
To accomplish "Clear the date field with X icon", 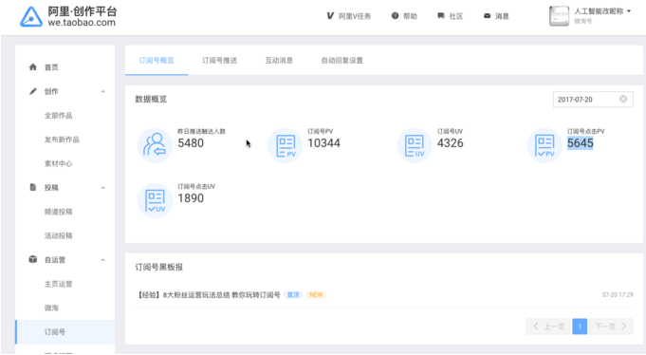I will tap(623, 99).
